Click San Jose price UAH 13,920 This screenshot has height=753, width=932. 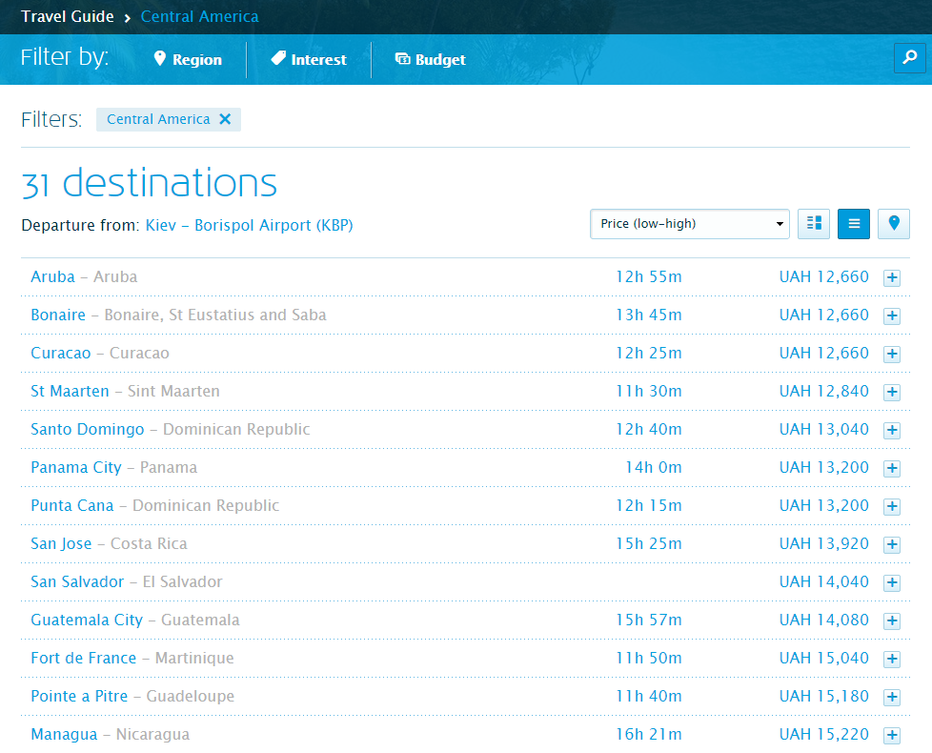(823, 543)
